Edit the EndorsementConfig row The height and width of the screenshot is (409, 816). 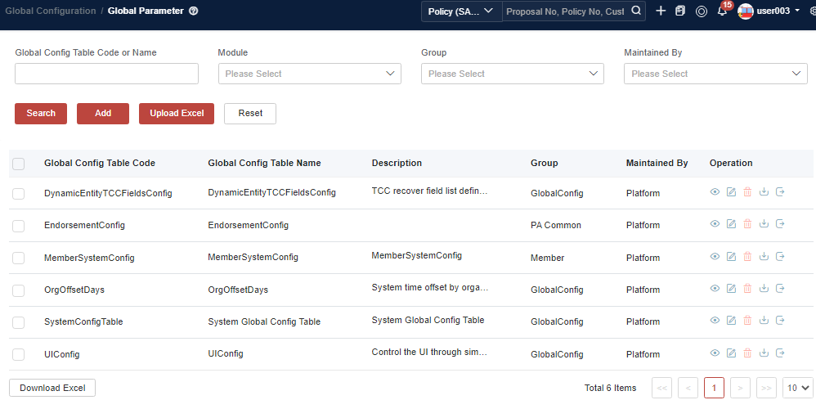pyautogui.click(x=731, y=224)
